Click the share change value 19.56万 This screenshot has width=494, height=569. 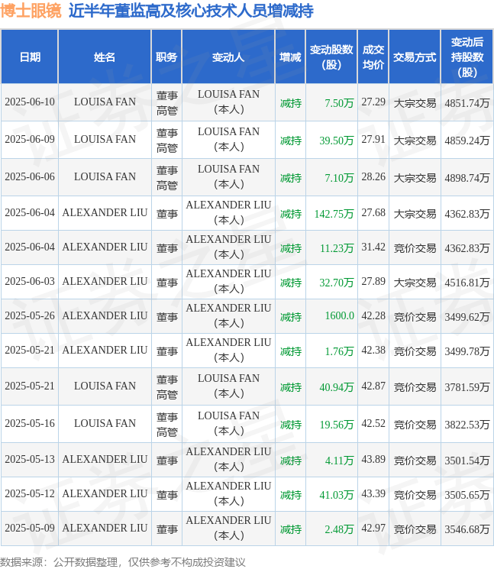(337, 425)
